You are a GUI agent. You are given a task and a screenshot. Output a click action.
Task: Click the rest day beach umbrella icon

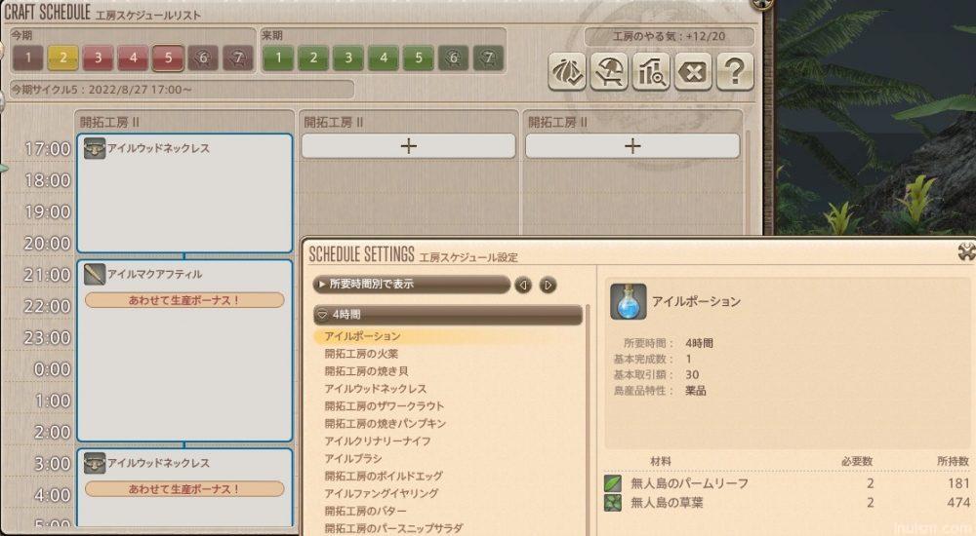pos(608,72)
